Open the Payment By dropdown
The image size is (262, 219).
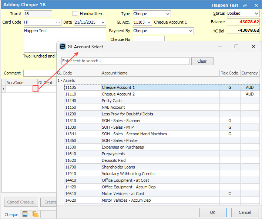pos(191,31)
